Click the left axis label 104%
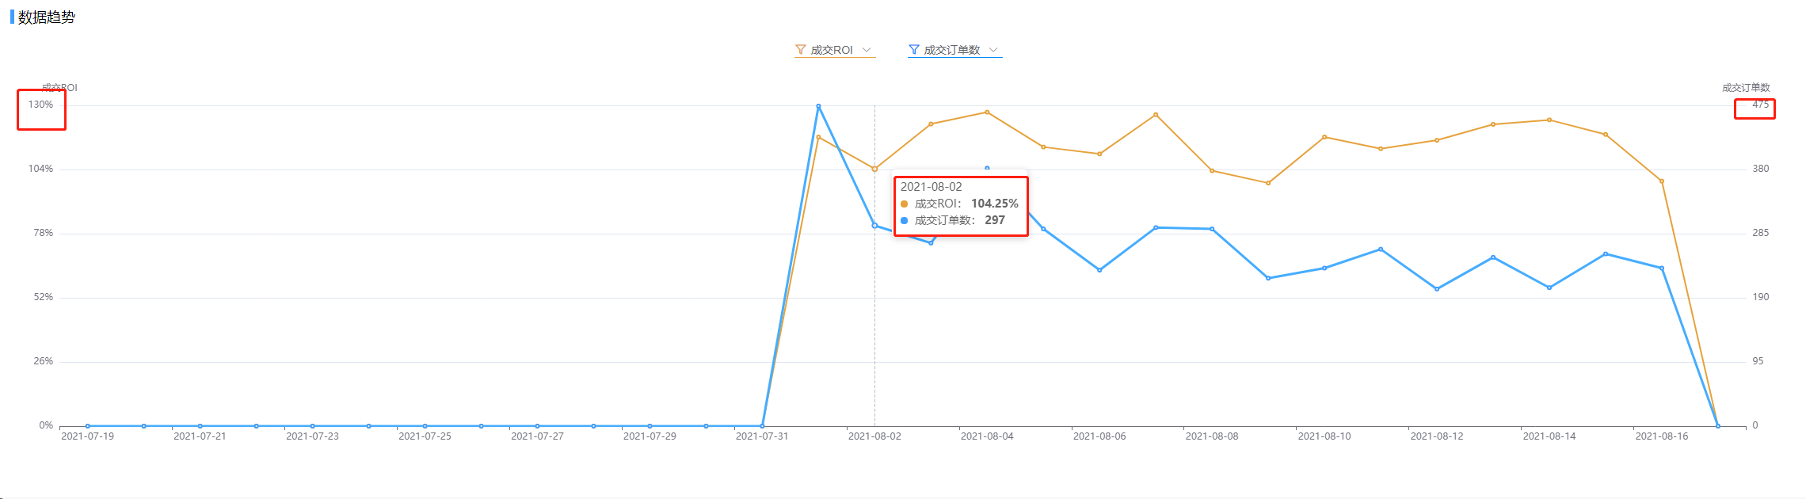Viewport: 1806px width, 499px height. click(x=41, y=169)
